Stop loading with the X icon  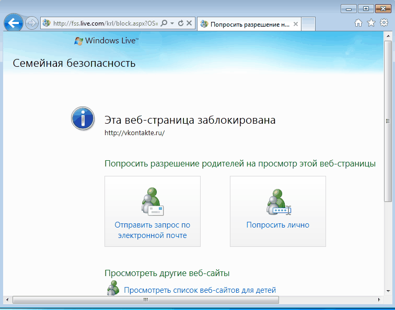click(x=189, y=23)
